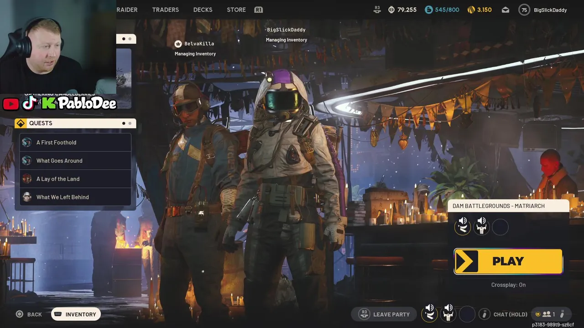
Task: Open the mail envelope icon
Action: [x=506, y=10]
